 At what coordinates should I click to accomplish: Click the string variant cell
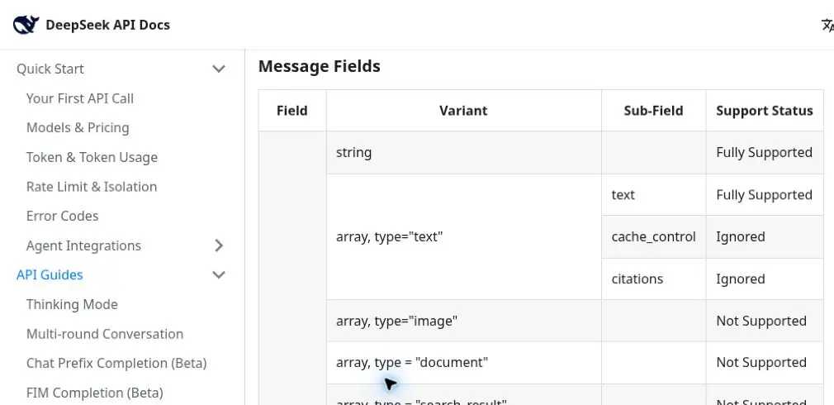click(464, 153)
